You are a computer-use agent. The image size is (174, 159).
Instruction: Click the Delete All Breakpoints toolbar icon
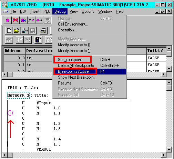tap(16, 20)
